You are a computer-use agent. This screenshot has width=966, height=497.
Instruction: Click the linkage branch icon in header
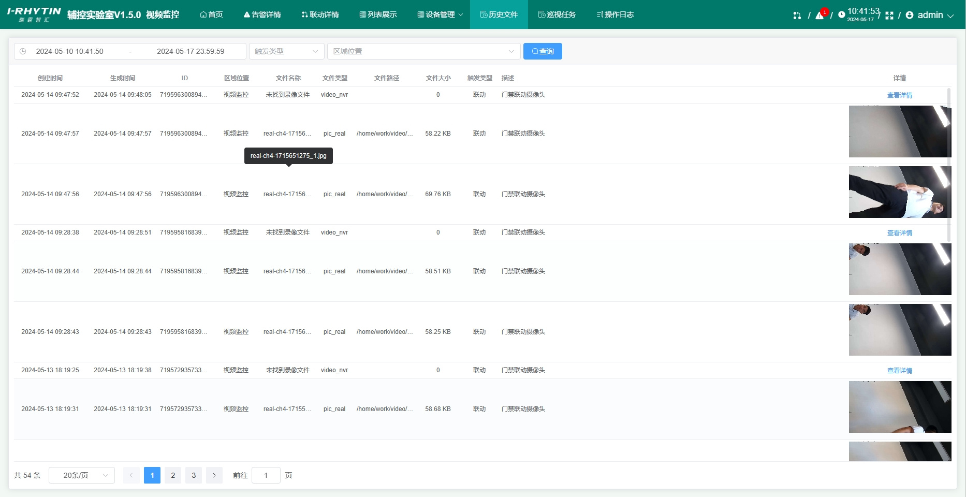point(797,16)
